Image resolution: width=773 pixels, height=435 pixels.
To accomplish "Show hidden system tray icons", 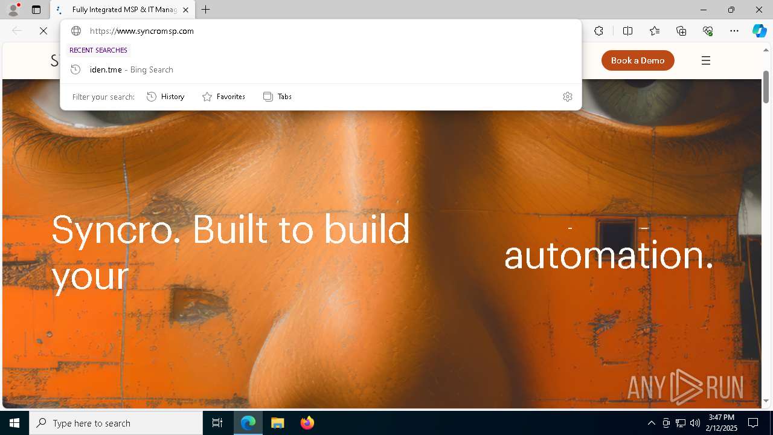I will 651,423.
